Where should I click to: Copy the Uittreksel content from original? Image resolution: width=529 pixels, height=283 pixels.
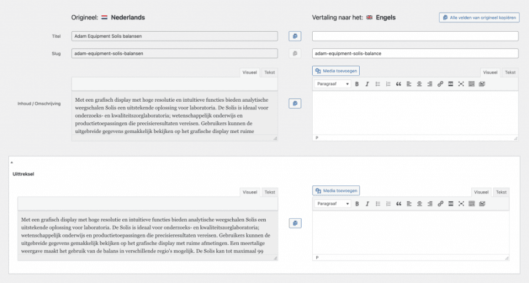[295, 223]
